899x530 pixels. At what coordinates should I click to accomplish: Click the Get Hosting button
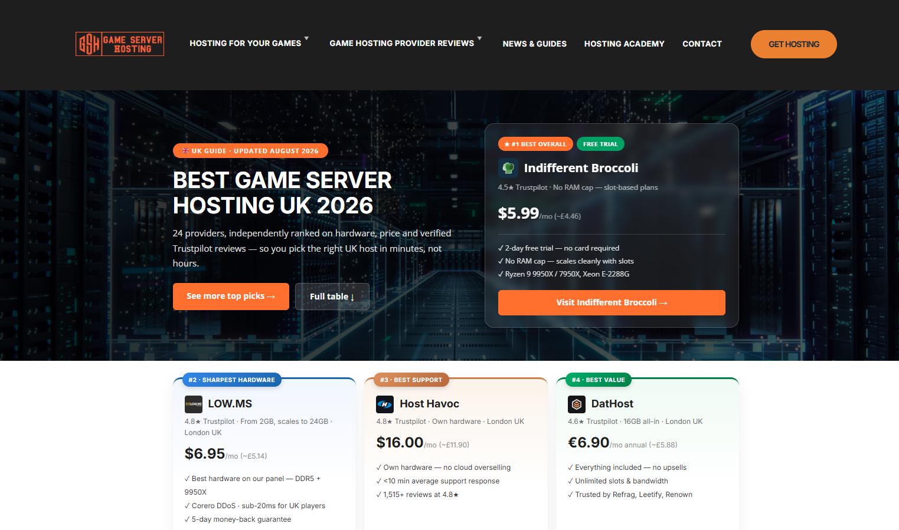[794, 44]
